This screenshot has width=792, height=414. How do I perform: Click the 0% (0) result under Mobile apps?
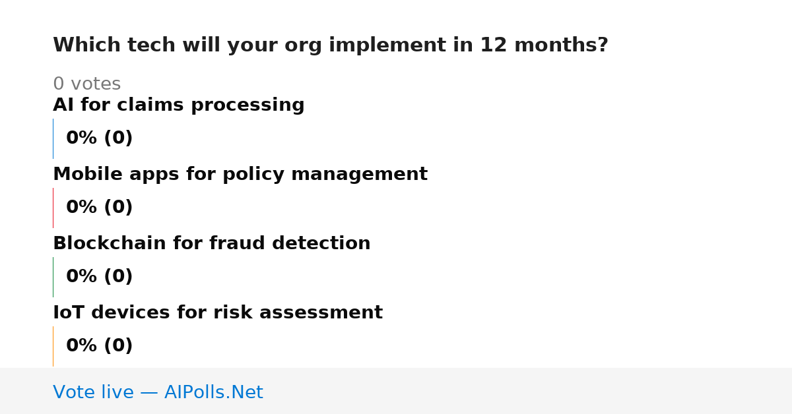coord(100,208)
